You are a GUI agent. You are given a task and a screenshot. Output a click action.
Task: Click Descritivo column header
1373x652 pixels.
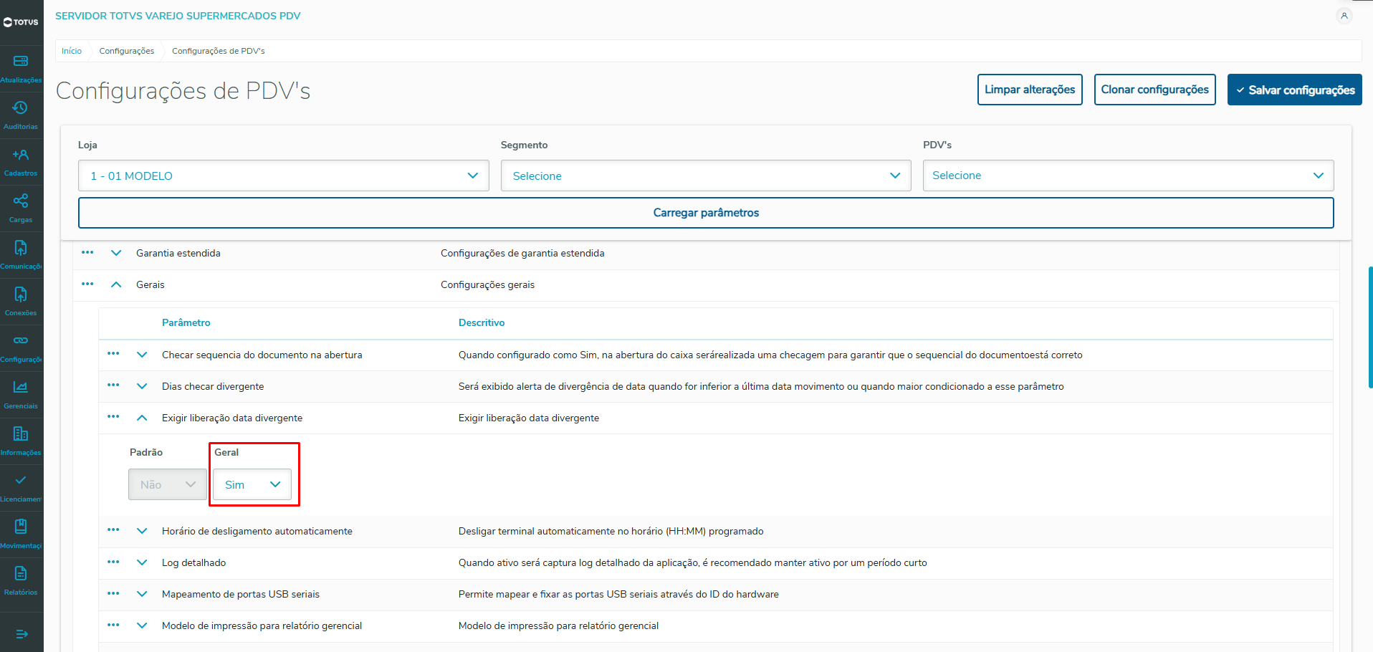[x=482, y=322]
